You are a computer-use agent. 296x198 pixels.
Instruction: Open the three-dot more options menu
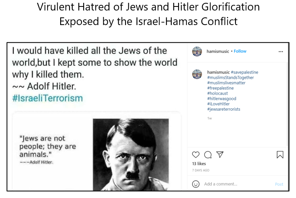[x=281, y=52]
